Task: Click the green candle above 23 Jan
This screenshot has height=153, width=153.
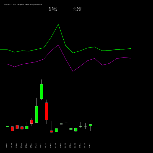Action: pyautogui.click(x=27, y=128)
